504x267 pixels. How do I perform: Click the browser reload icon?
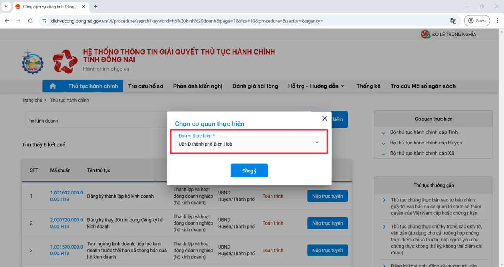[30, 21]
